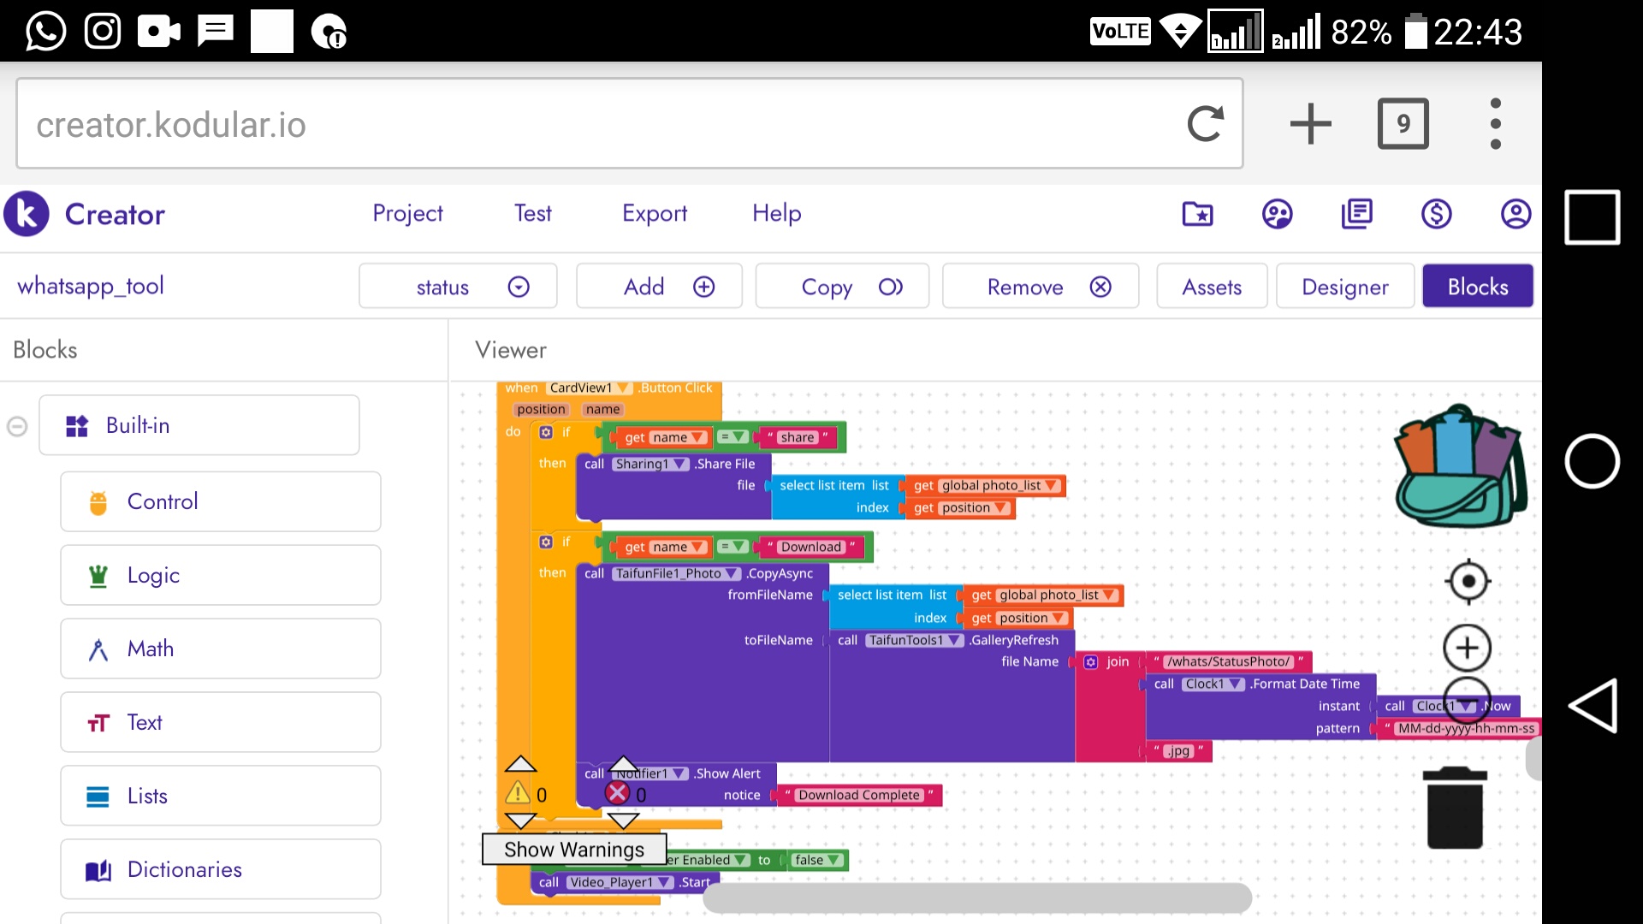The height and width of the screenshot is (924, 1643).
Task: Open the Assets panel
Action: pyautogui.click(x=1212, y=287)
